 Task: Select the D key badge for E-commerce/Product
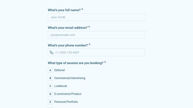click(50, 94)
